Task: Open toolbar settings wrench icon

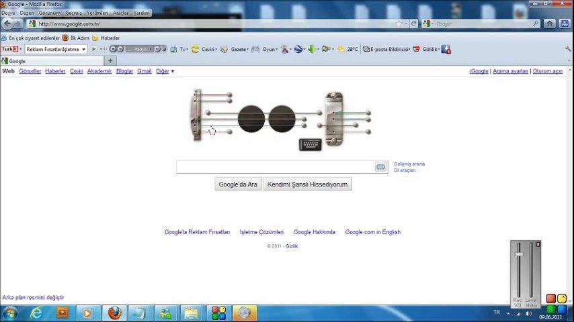Action: (568, 49)
